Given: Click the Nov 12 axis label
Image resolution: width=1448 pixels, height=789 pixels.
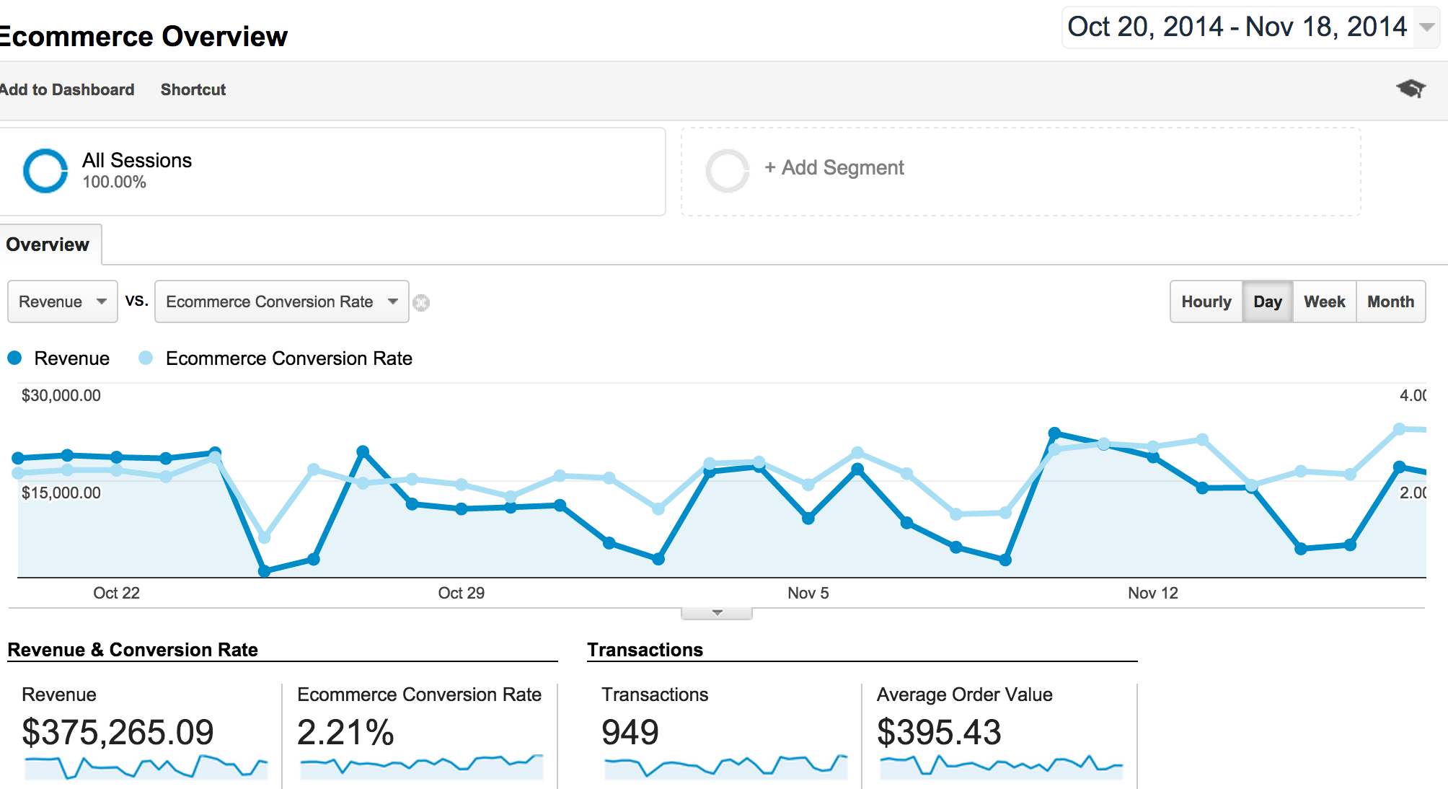Looking at the screenshot, I should click(1153, 593).
